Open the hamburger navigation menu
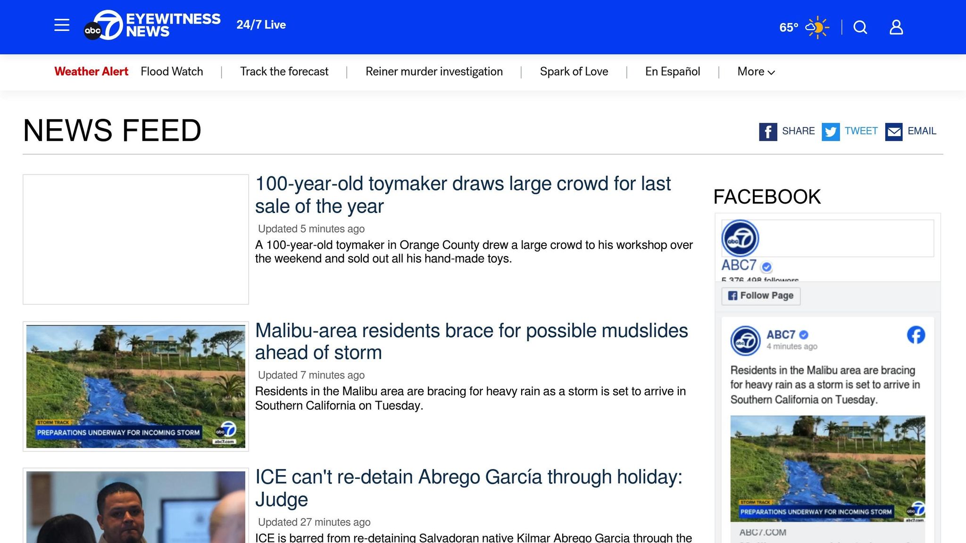This screenshot has width=966, height=543. pyautogui.click(x=61, y=25)
